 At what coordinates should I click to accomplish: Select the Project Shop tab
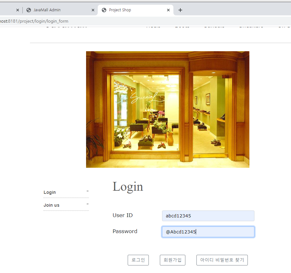132,10
